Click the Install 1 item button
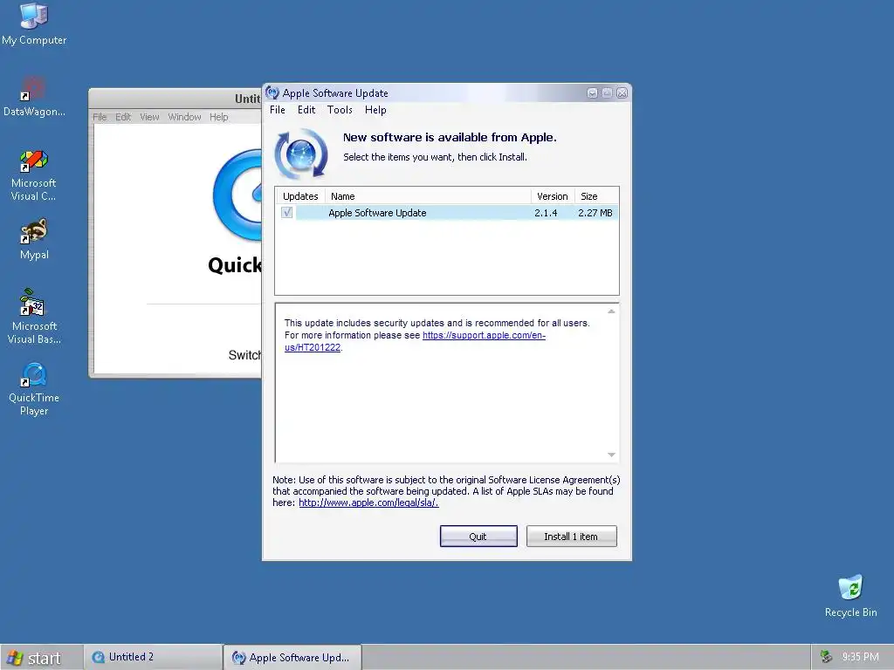 point(571,537)
